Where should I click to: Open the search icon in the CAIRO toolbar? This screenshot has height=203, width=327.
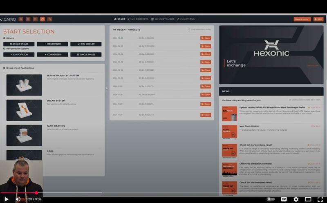[x=49, y=19]
